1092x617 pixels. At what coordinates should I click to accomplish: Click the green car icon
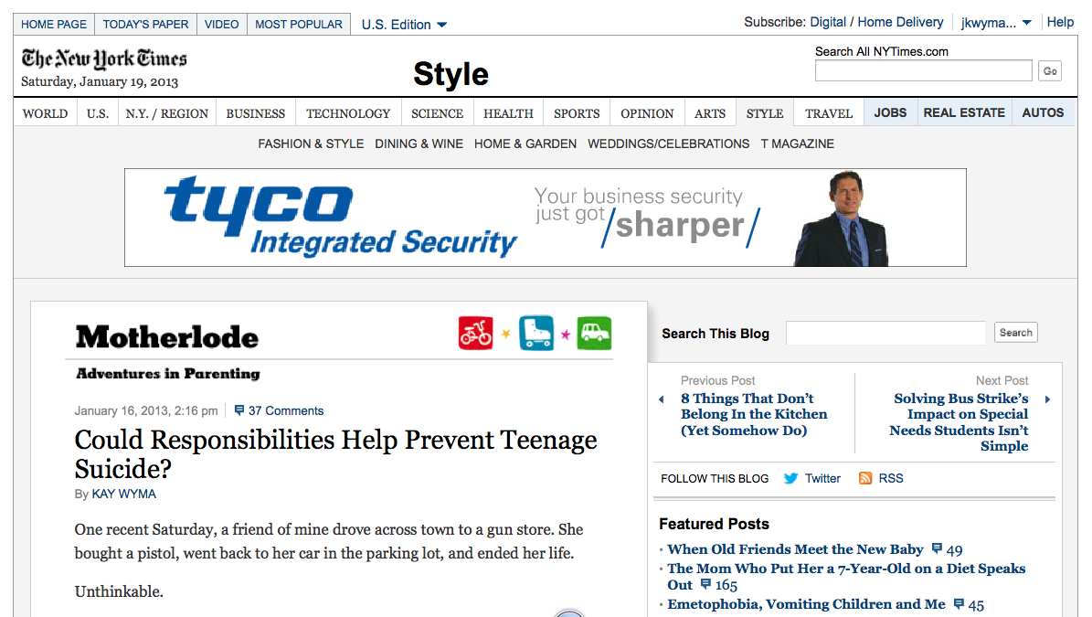(594, 333)
